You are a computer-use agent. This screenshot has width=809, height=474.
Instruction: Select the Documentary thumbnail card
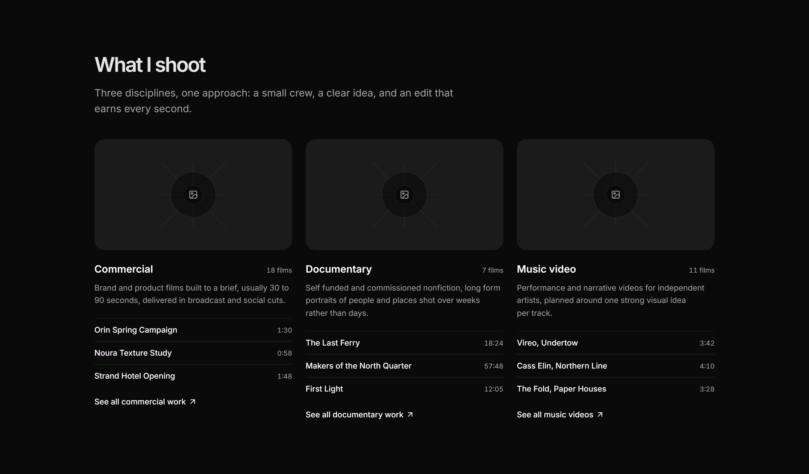tap(404, 195)
